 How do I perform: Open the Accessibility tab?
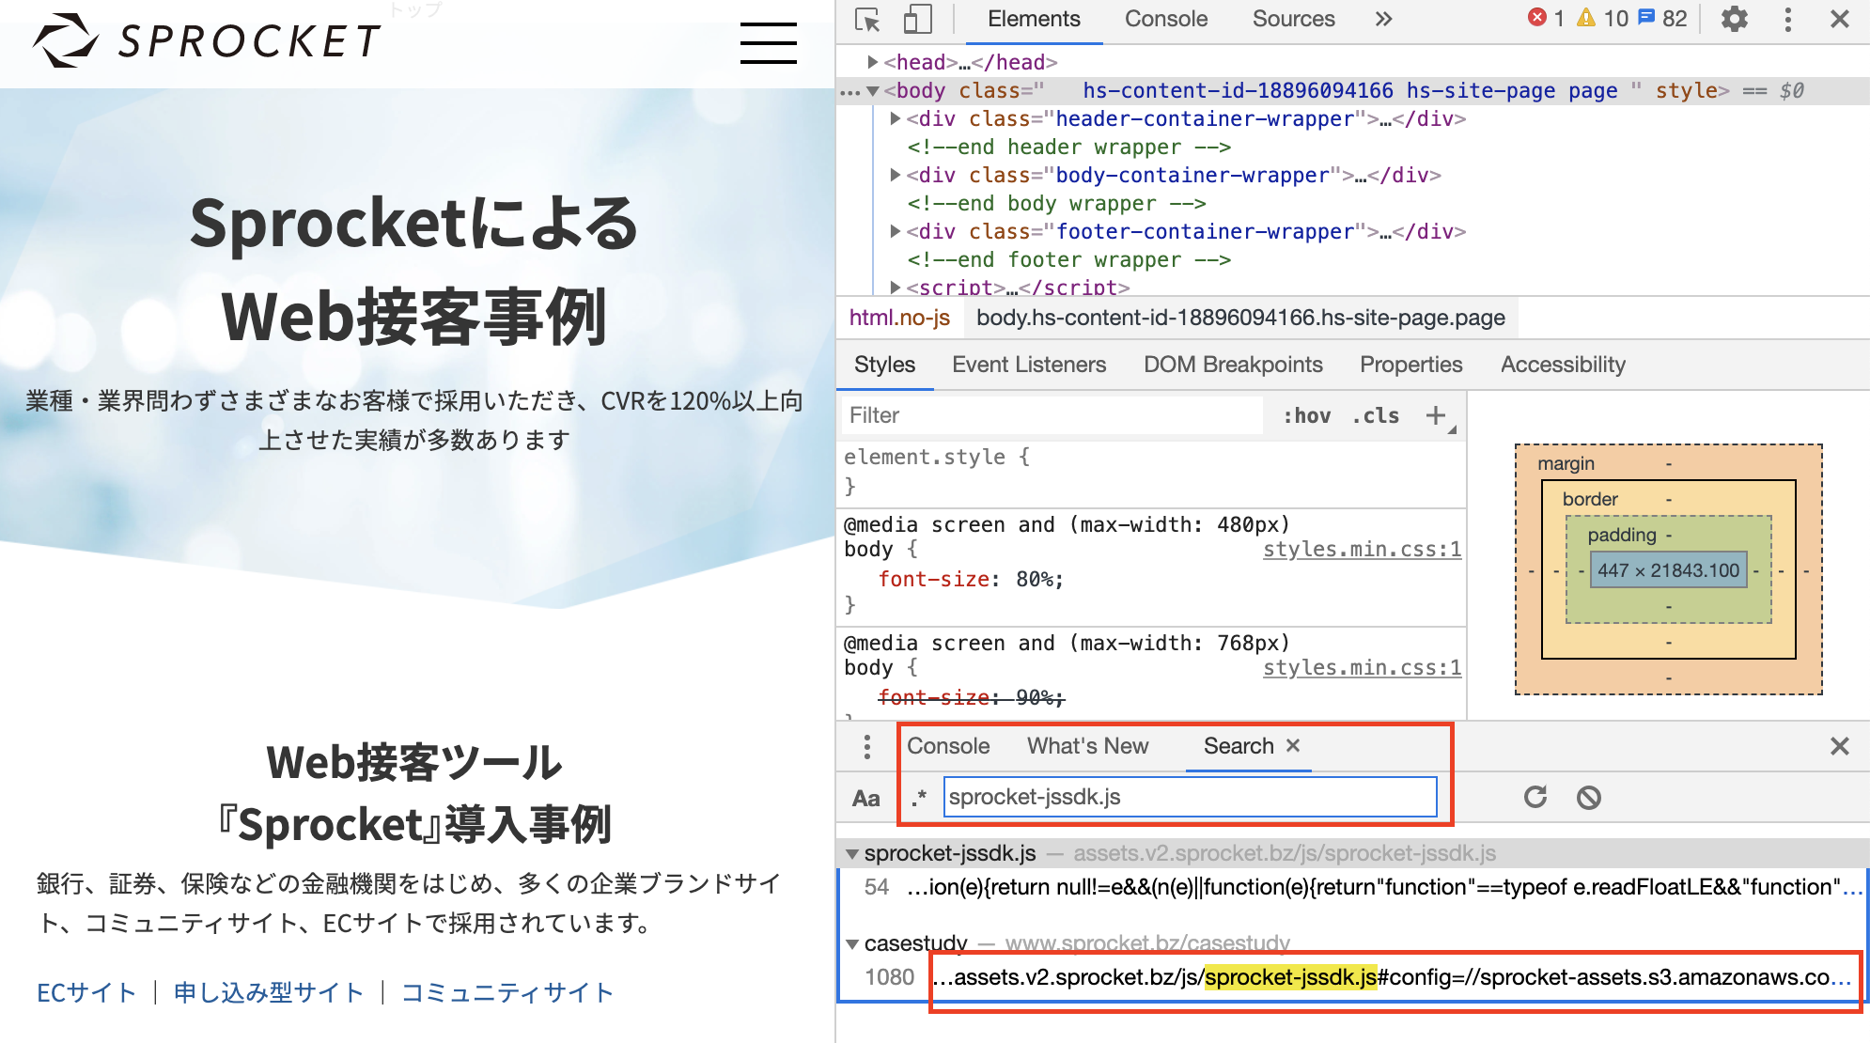click(1563, 365)
